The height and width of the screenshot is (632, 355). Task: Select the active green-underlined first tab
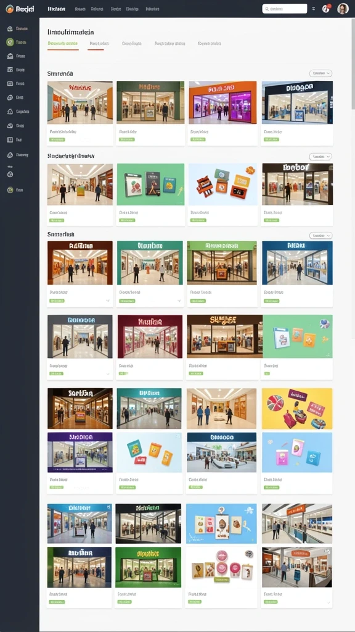click(63, 44)
